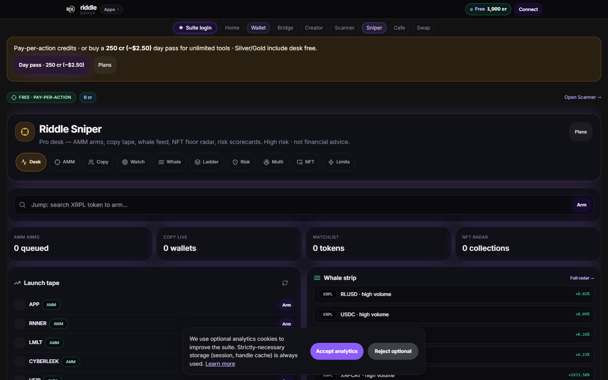Follow the Open Scanner link
Viewport: 608px width, 380px height.
click(x=583, y=97)
